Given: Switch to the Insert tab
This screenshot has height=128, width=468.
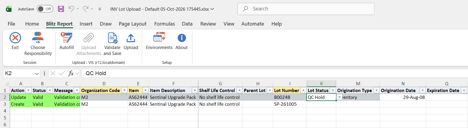Looking at the screenshot, I should 86,24.
